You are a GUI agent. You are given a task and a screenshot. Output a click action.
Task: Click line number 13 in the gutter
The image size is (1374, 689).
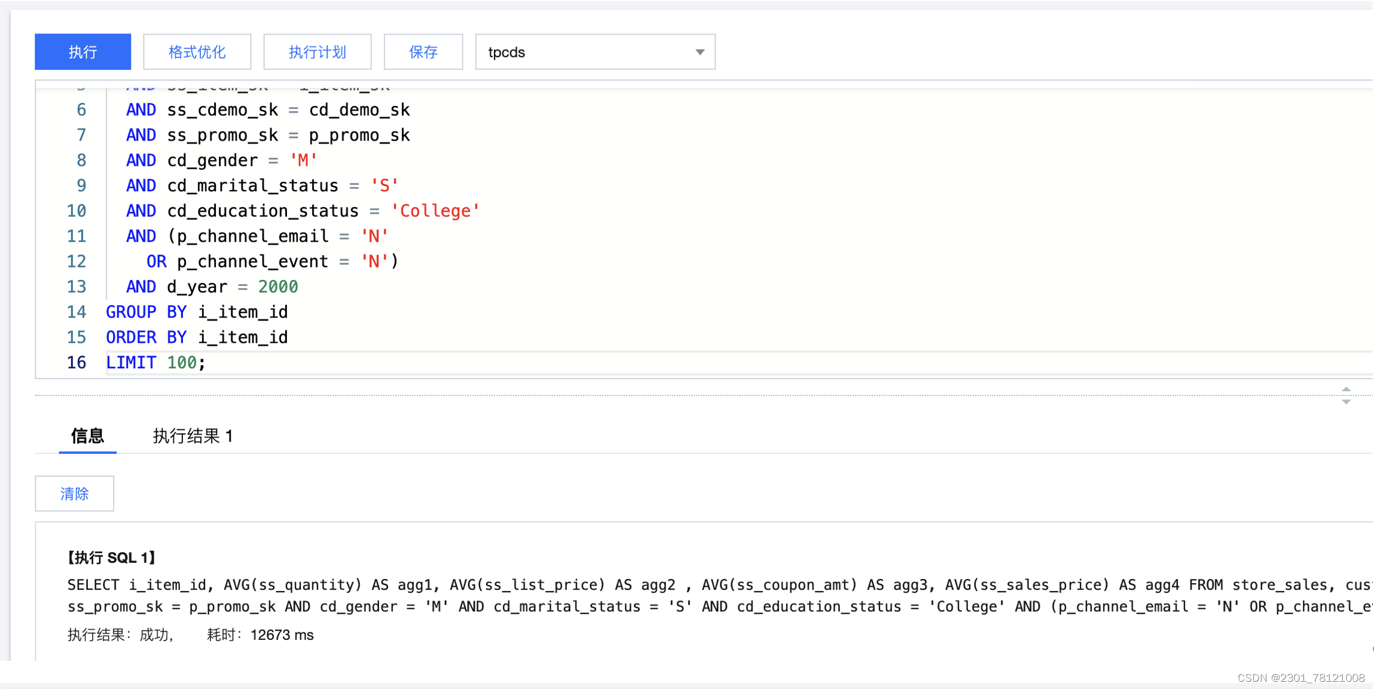coord(77,287)
